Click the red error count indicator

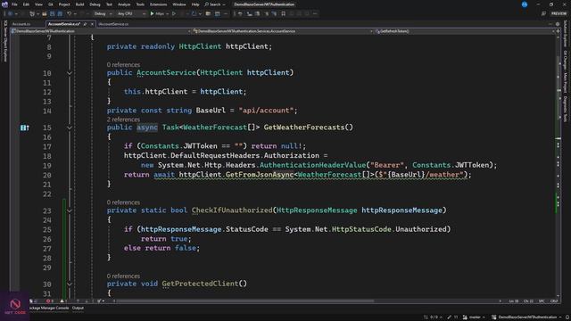coord(50,301)
